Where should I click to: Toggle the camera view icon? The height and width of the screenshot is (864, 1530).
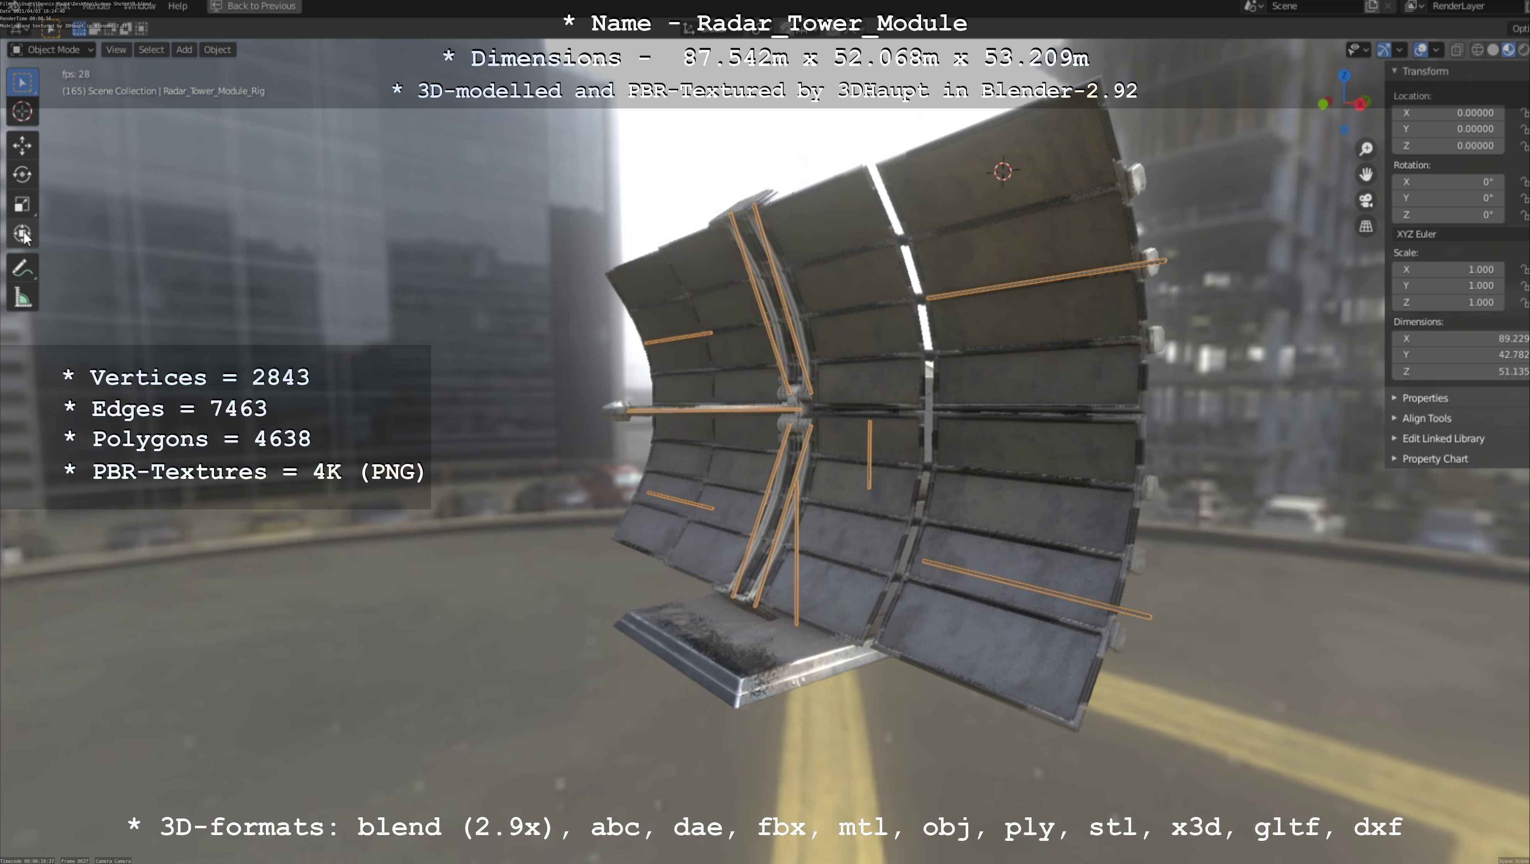[1366, 201]
